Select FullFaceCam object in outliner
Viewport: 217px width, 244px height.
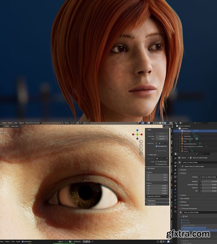point(188,139)
